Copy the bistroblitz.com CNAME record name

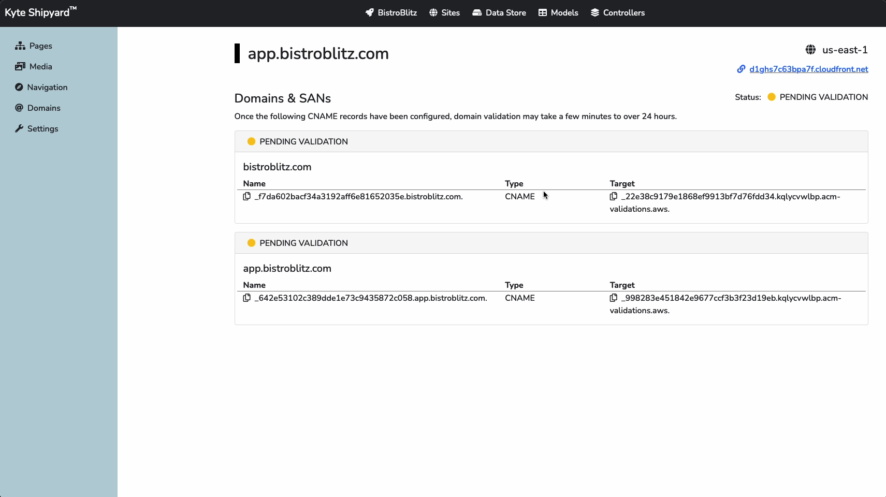click(x=246, y=197)
